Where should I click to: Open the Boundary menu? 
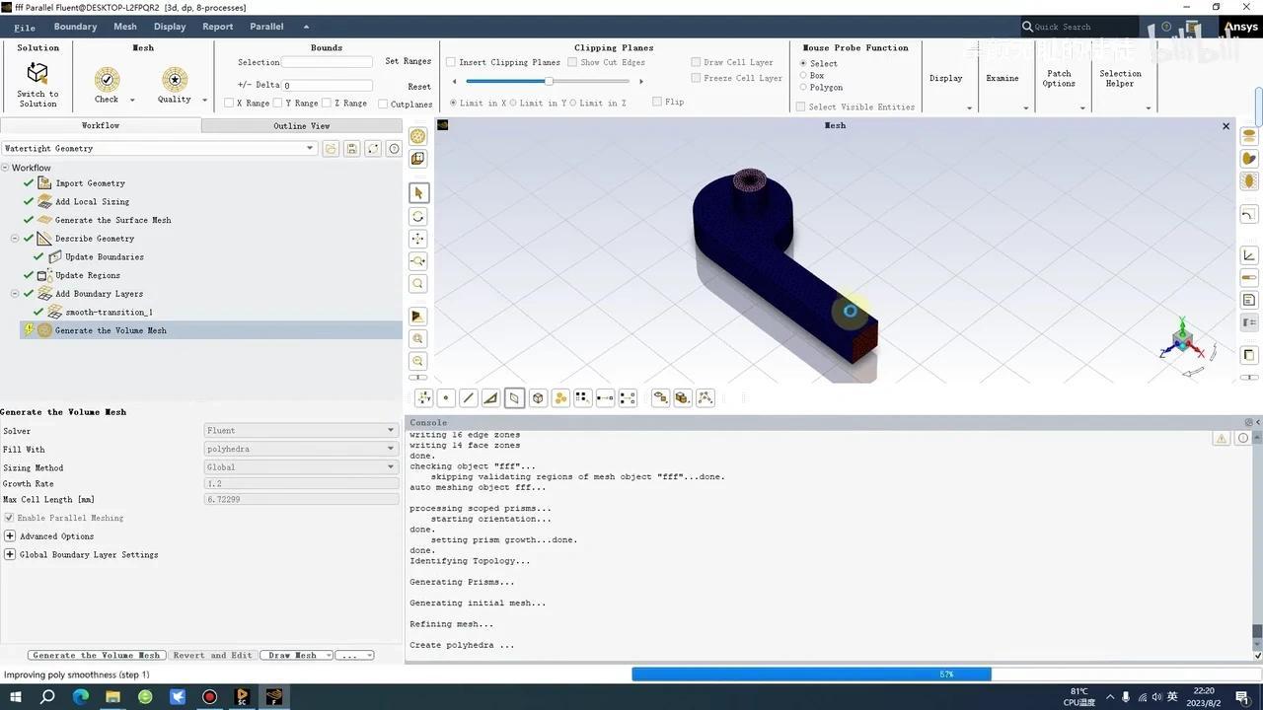click(x=75, y=27)
